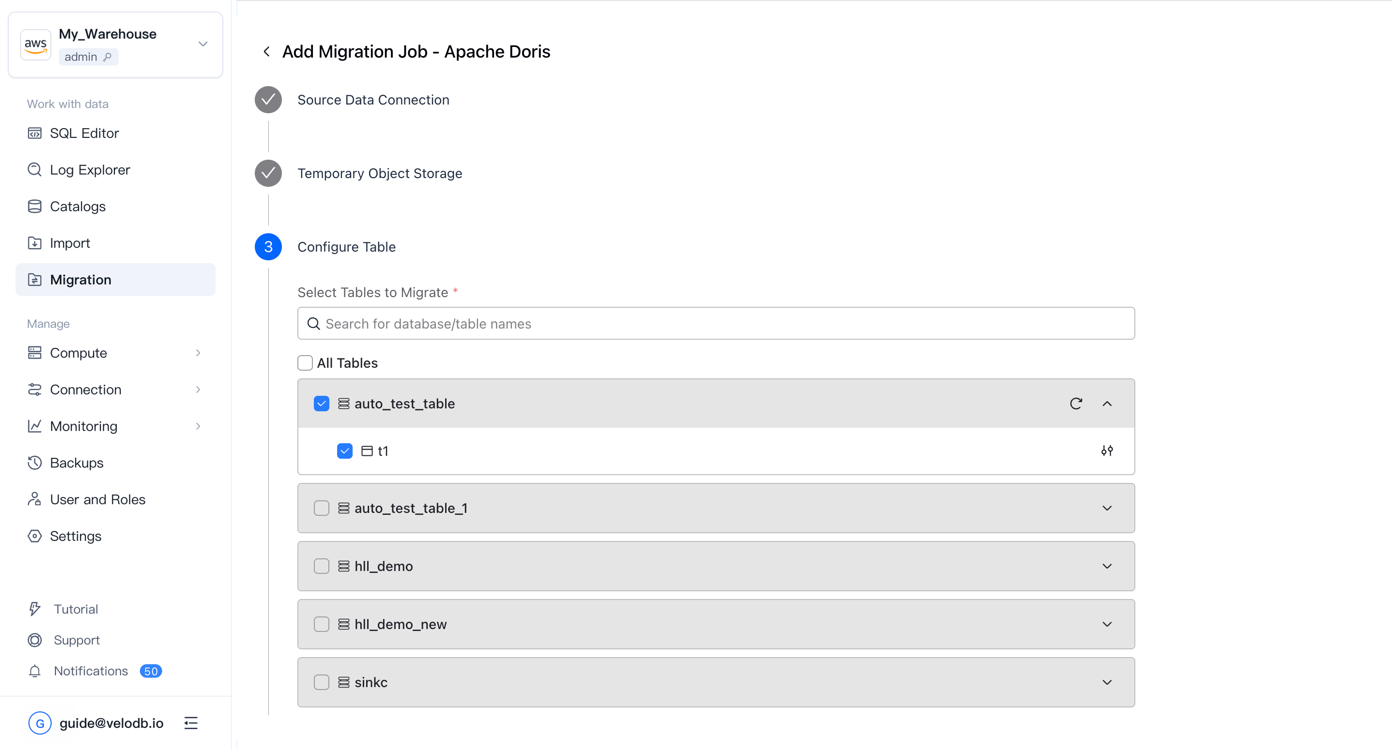
Task: Open the Import page
Action: [x=70, y=242]
